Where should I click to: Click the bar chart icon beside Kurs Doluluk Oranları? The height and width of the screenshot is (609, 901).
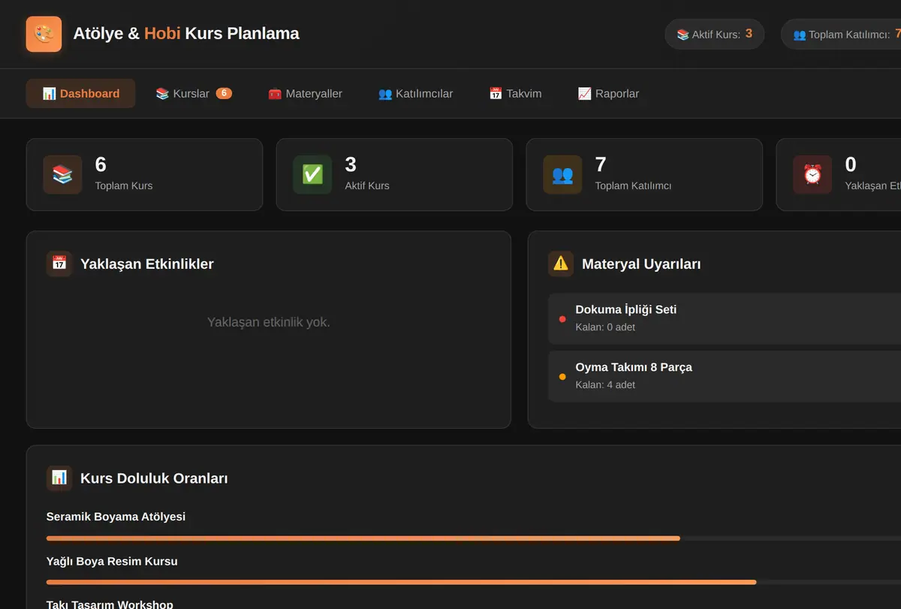tap(59, 478)
